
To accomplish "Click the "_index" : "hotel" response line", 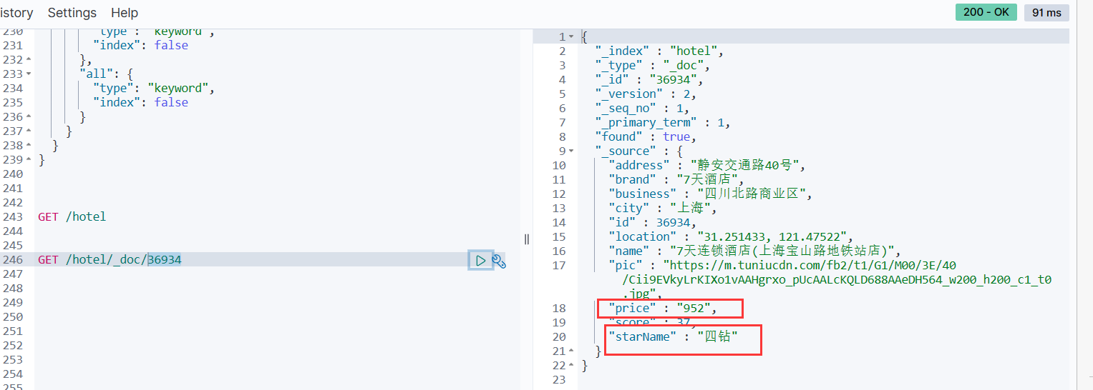I will (660, 51).
